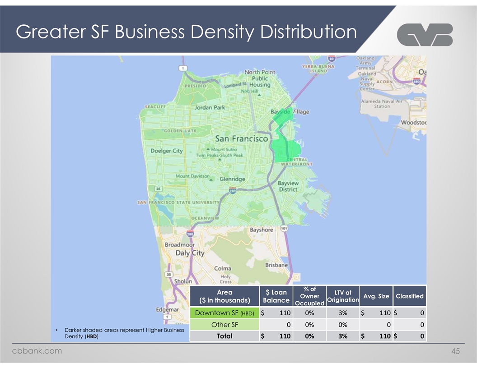Click the slide title Greater SF Business Density Distribution
The height and width of the screenshot is (368, 477).
coord(186,32)
